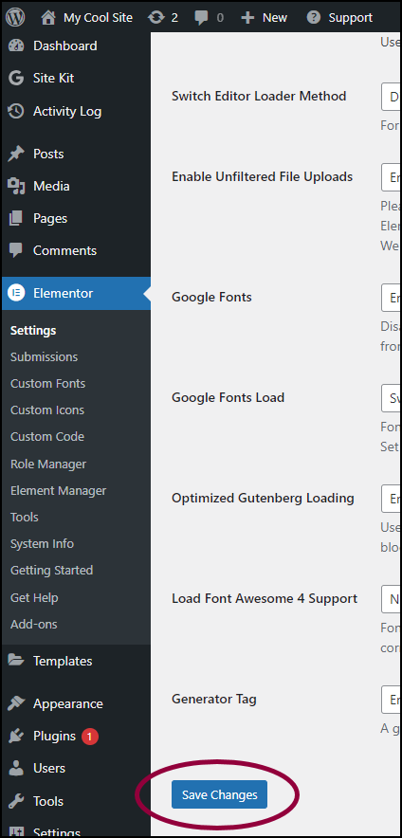Open the Google Fonts Load dropdown
The width and height of the screenshot is (402, 838).
click(392, 398)
